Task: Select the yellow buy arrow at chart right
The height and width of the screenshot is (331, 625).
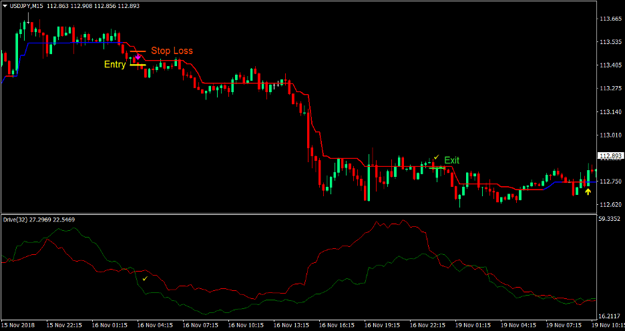Action: tap(588, 192)
